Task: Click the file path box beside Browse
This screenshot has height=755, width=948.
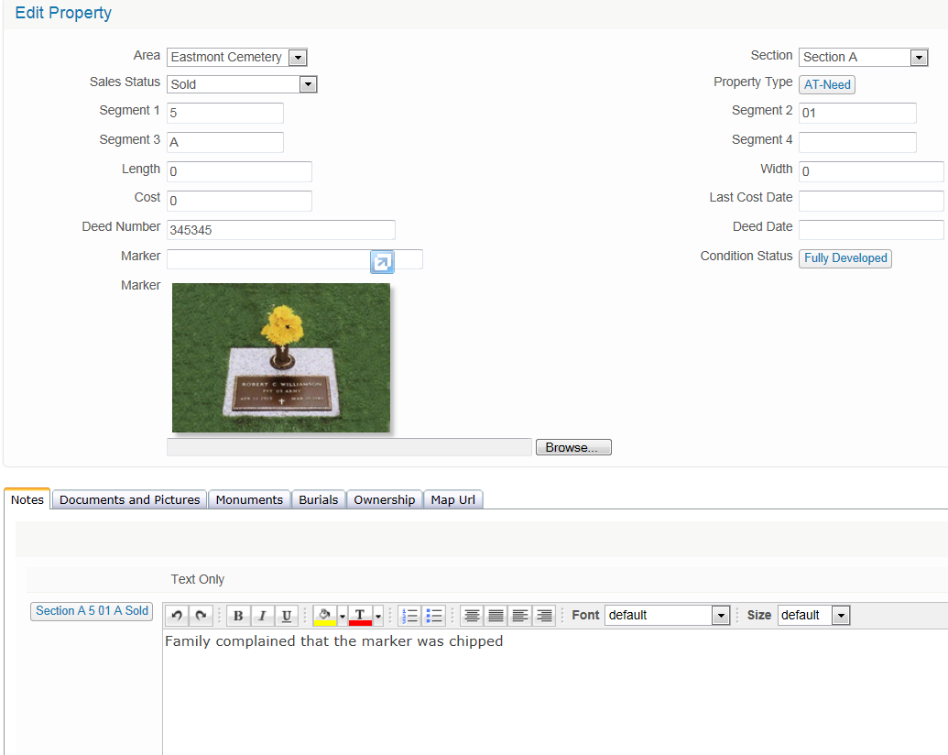Action: (x=350, y=447)
